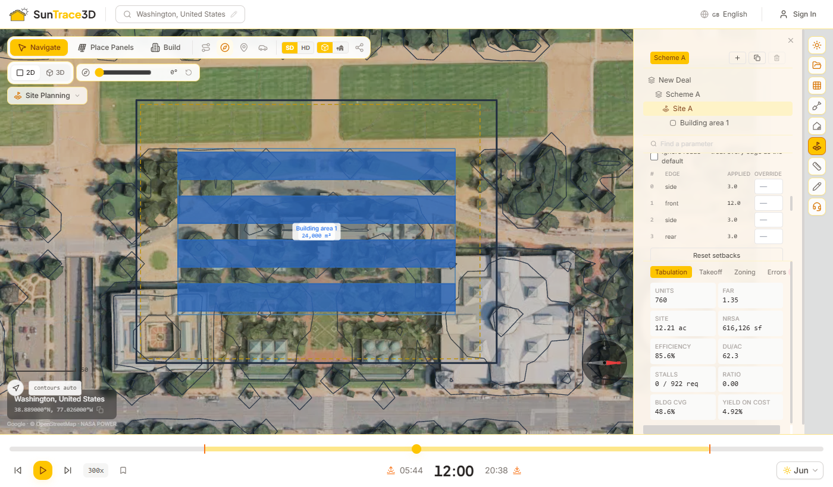
Task: Click the Reset setbacks button
Action: (716, 255)
